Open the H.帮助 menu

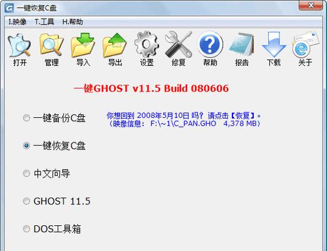coord(73,22)
